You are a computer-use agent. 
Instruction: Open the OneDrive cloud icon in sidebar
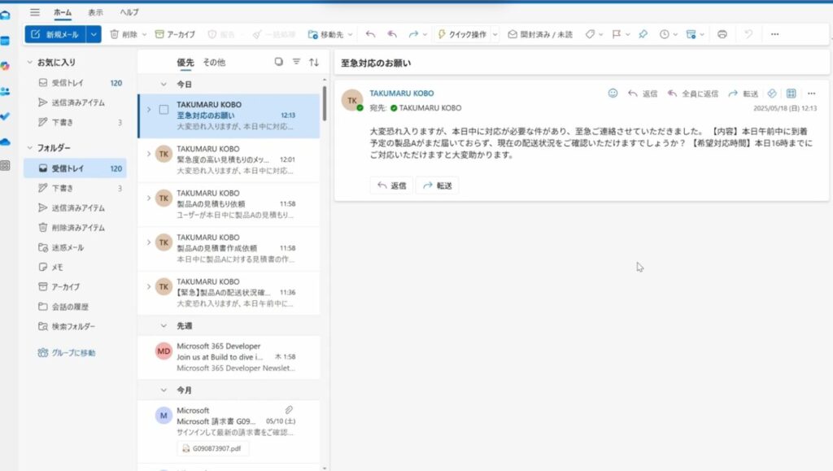tap(6, 141)
